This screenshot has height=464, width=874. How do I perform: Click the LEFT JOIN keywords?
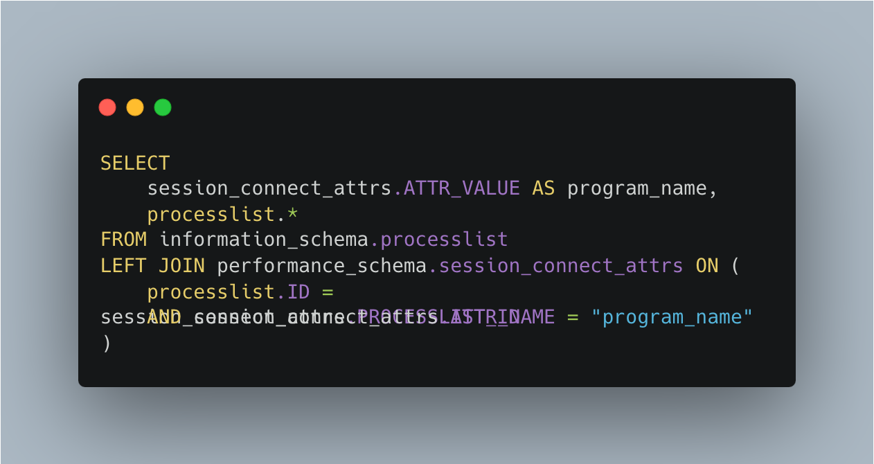(x=152, y=266)
